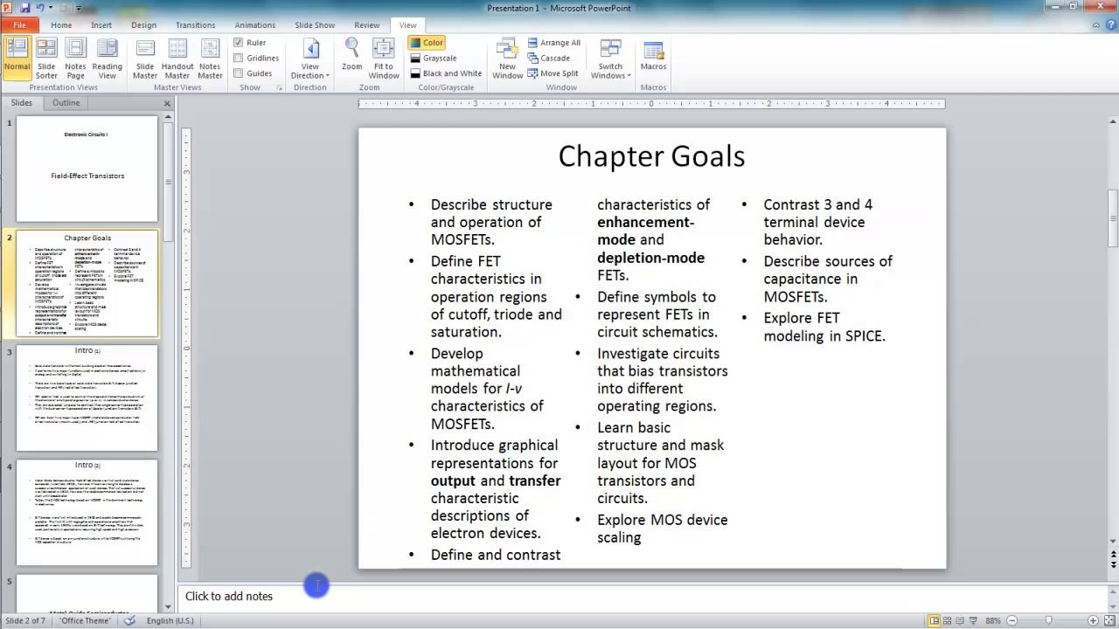Zoom out with minus button
This screenshot has width=1119, height=629.
pyautogui.click(x=1011, y=620)
